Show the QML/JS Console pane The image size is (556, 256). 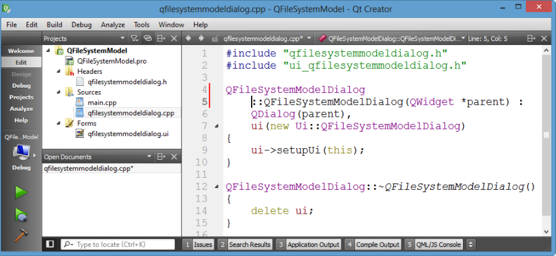click(434, 244)
